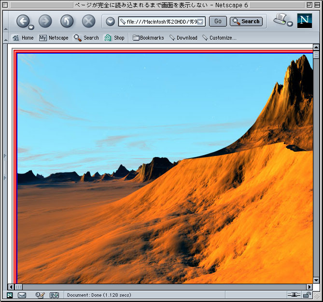The height and width of the screenshot is (302, 323).
Task: Click the Go button
Action: pos(218,21)
